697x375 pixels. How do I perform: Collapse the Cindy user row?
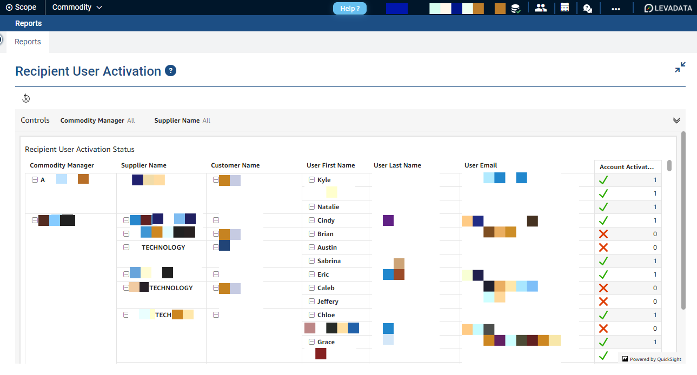tap(311, 220)
